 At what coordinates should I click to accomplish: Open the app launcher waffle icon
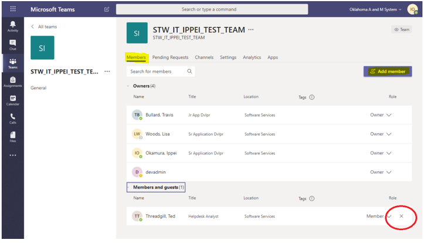coord(13,9)
